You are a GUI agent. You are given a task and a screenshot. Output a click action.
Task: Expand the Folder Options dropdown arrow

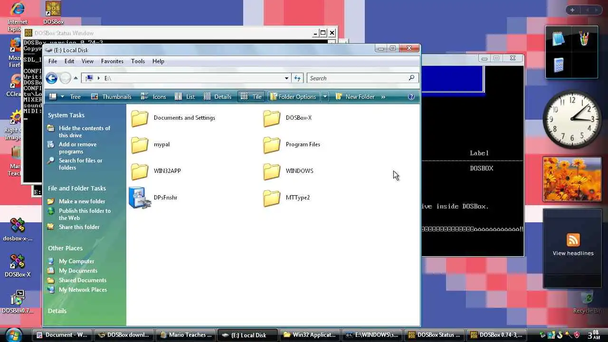tap(325, 97)
